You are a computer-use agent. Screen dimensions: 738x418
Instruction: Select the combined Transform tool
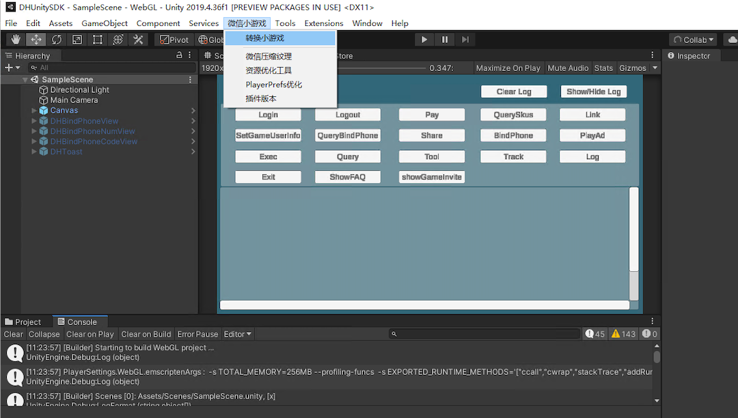[x=118, y=40]
